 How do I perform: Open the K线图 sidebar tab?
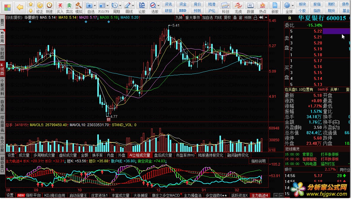pos(2,69)
